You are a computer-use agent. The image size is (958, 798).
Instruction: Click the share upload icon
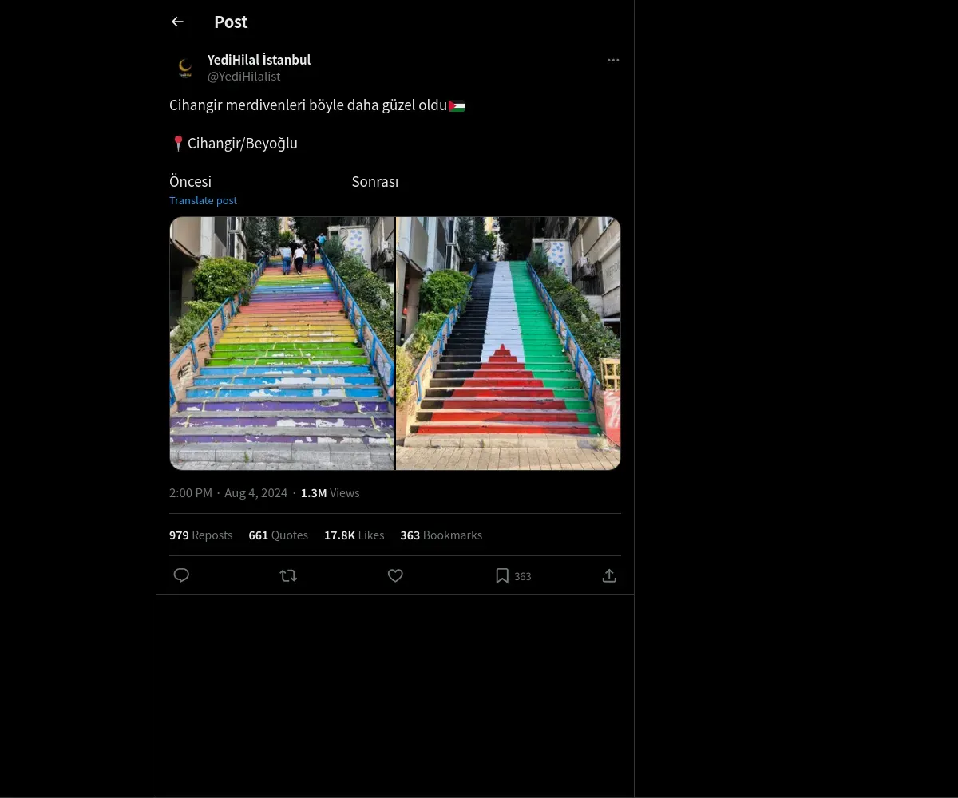point(609,575)
